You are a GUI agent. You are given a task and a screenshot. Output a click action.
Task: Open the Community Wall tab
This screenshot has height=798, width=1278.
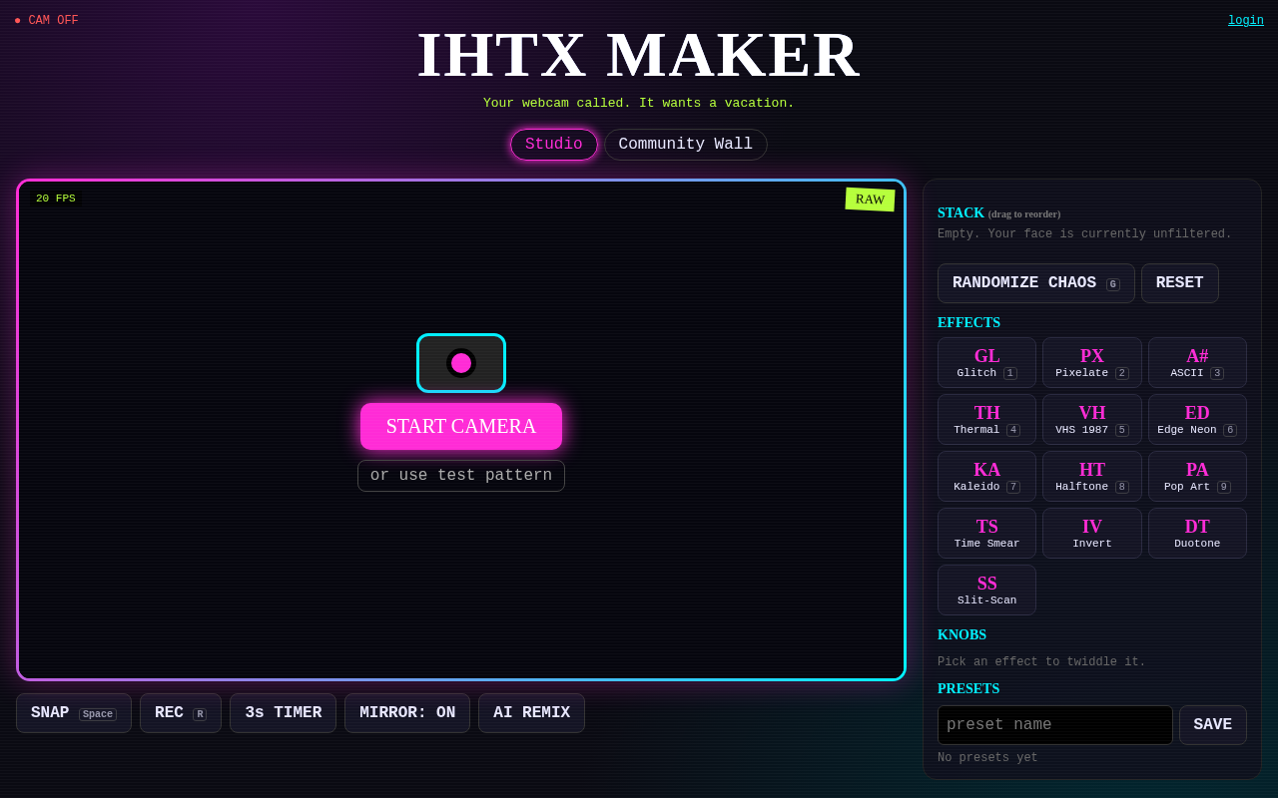[x=686, y=145]
